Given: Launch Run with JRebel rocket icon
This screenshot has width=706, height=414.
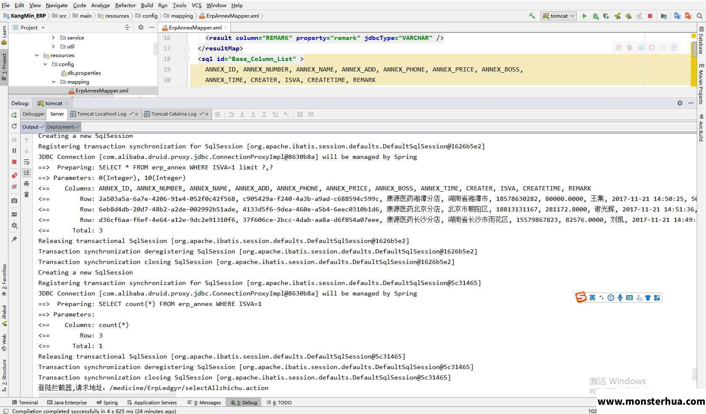Looking at the screenshot, I should (617, 16).
